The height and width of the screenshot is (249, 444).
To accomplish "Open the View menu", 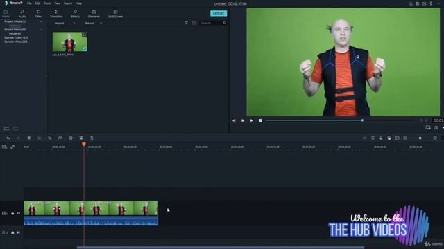I will click(57, 3).
